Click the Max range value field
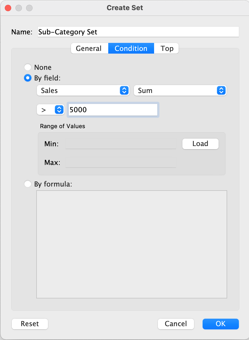 [121, 162]
